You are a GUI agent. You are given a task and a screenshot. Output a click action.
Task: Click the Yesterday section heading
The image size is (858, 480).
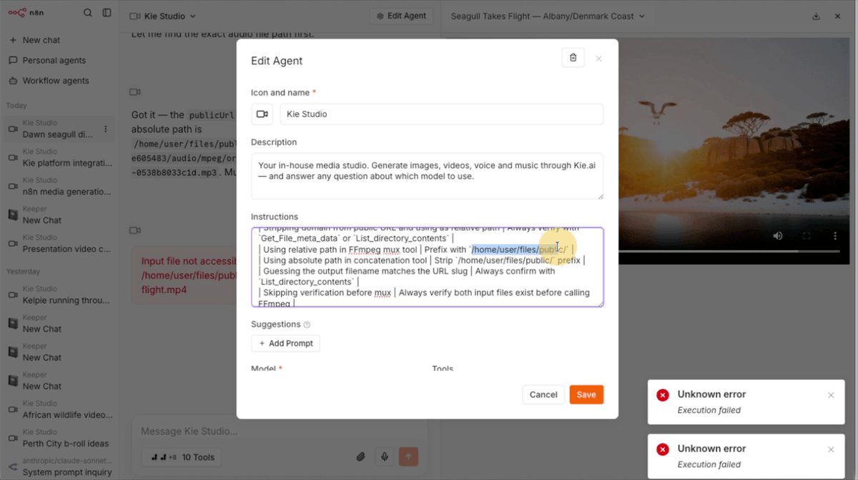coord(23,271)
